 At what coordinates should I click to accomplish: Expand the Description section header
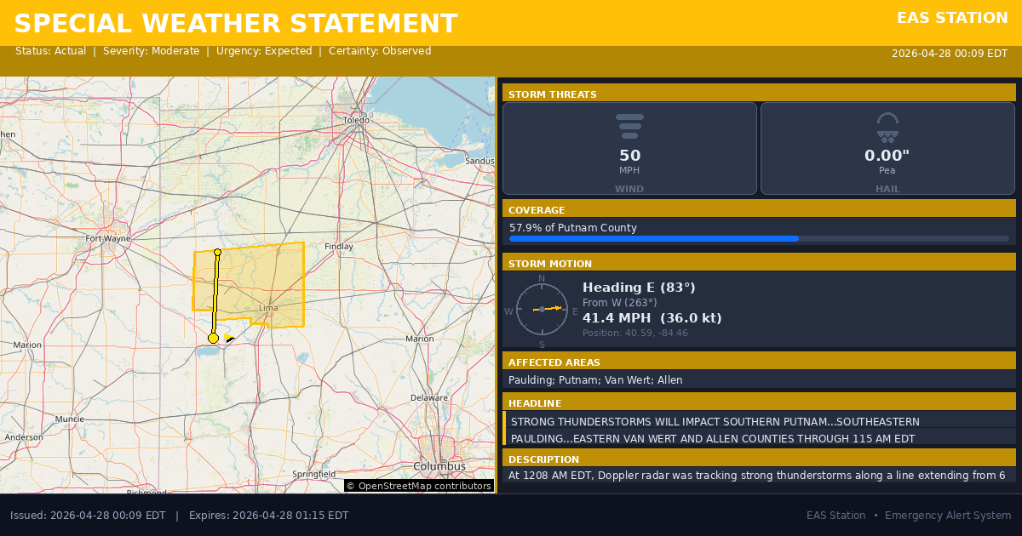(x=759, y=459)
